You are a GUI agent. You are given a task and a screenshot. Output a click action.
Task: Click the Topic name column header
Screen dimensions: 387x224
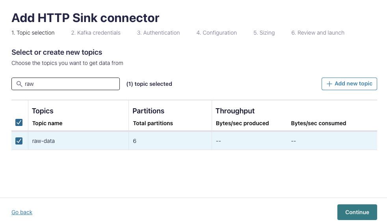47,123
